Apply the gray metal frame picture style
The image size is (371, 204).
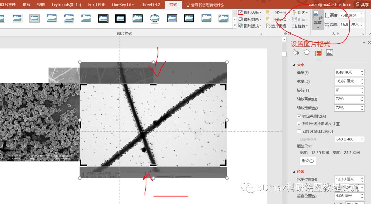[34, 19]
